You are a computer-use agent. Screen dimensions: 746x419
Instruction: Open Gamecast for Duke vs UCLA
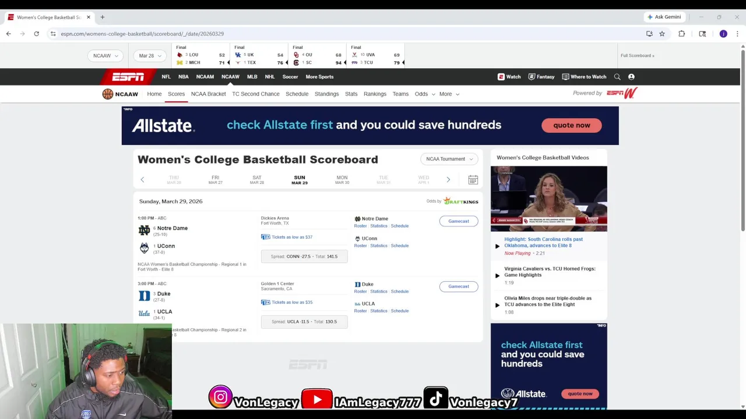pyautogui.click(x=459, y=286)
